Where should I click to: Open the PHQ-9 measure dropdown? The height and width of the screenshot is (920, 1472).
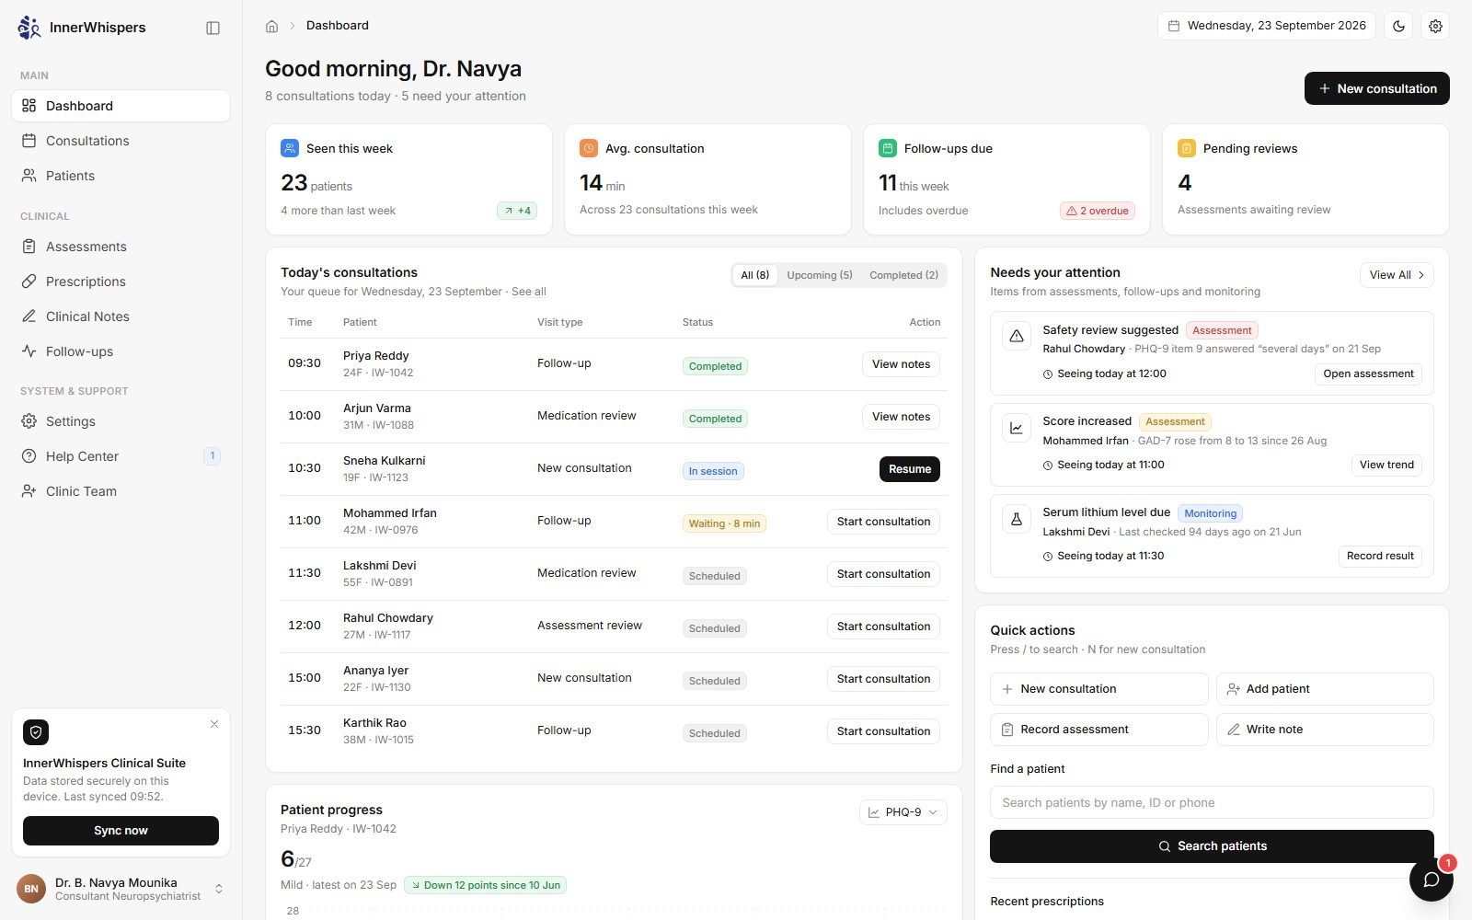903,812
